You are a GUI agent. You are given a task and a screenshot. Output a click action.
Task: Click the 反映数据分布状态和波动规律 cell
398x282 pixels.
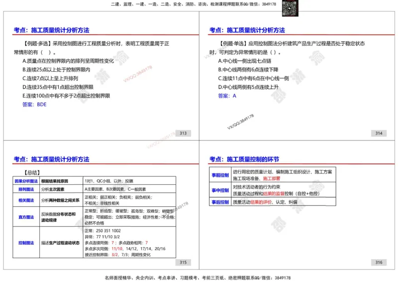pos(61,217)
